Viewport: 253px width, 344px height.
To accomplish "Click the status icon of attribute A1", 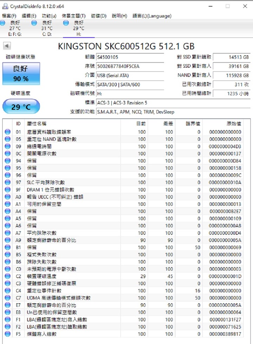I will point(8,204).
